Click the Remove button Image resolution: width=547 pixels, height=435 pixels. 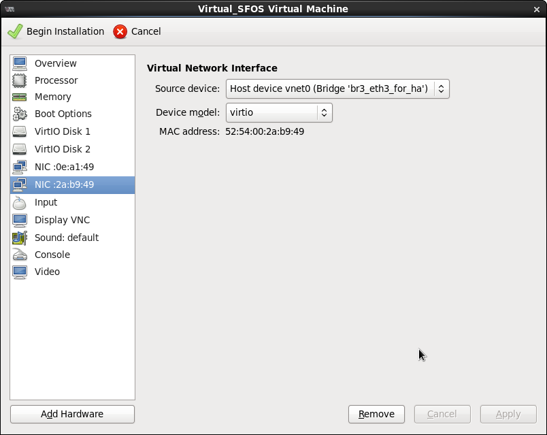[376, 414]
